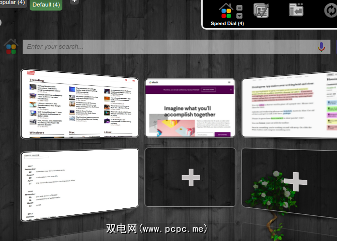337x241 pixels.
Task: Click the sync refresh icon
Action: (330, 10)
